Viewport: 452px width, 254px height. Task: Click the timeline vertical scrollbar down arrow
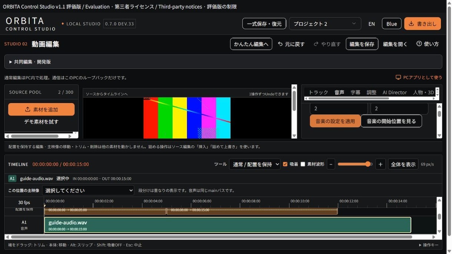pos(439,231)
